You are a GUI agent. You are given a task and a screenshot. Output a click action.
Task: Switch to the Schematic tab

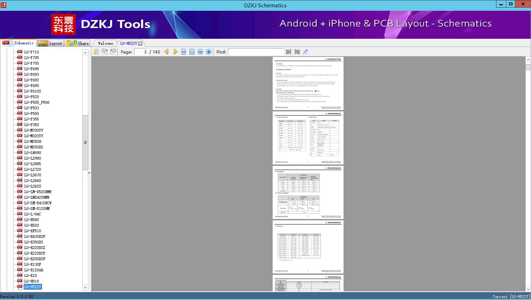(x=18, y=43)
